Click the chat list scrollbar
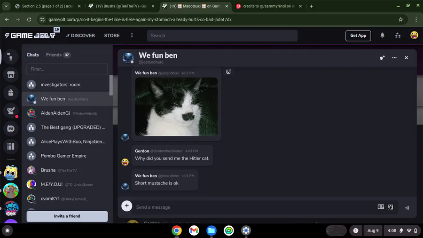 point(111,85)
